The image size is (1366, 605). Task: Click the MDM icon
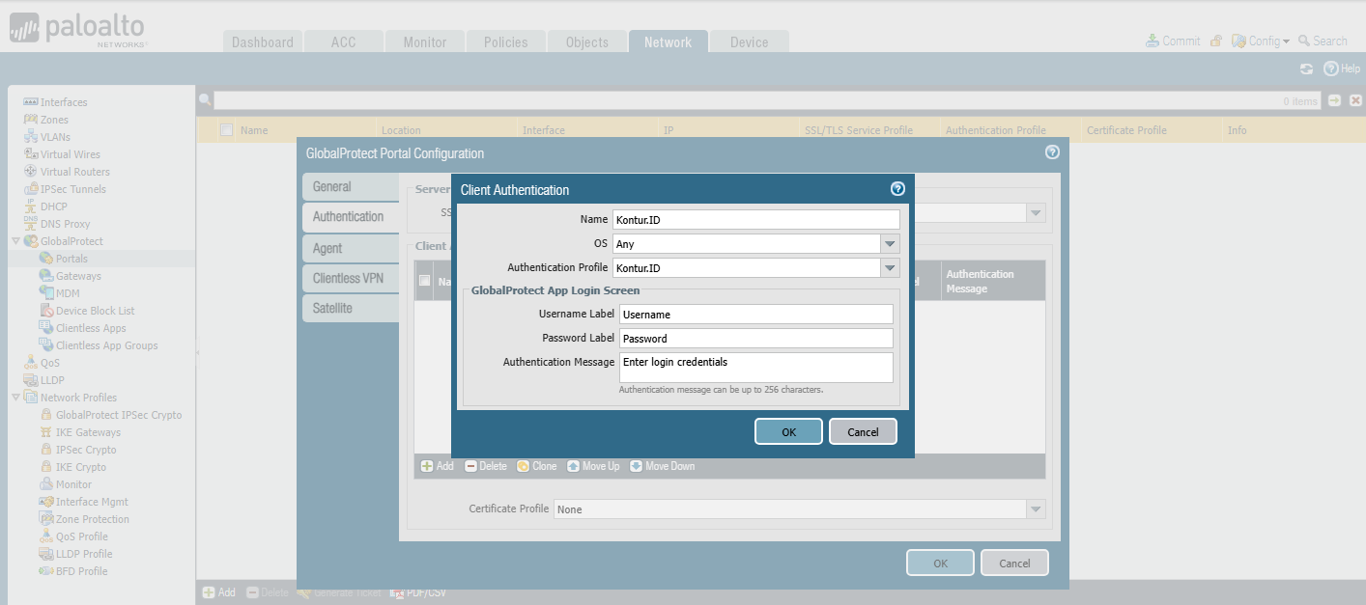tap(45, 293)
